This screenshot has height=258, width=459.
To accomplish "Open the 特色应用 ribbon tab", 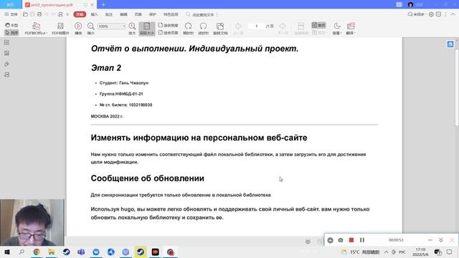I will (x=171, y=14).
